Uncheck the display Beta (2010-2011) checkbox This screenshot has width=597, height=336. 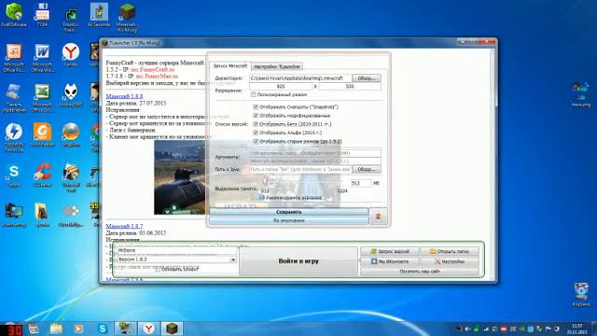pyautogui.click(x=256, y=124)
